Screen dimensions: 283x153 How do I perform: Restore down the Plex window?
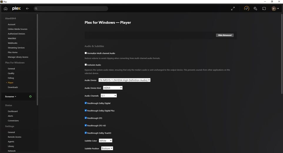tap(272, 2)
